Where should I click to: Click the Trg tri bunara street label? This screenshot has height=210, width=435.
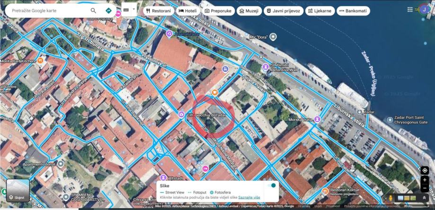tap(89, 42)
